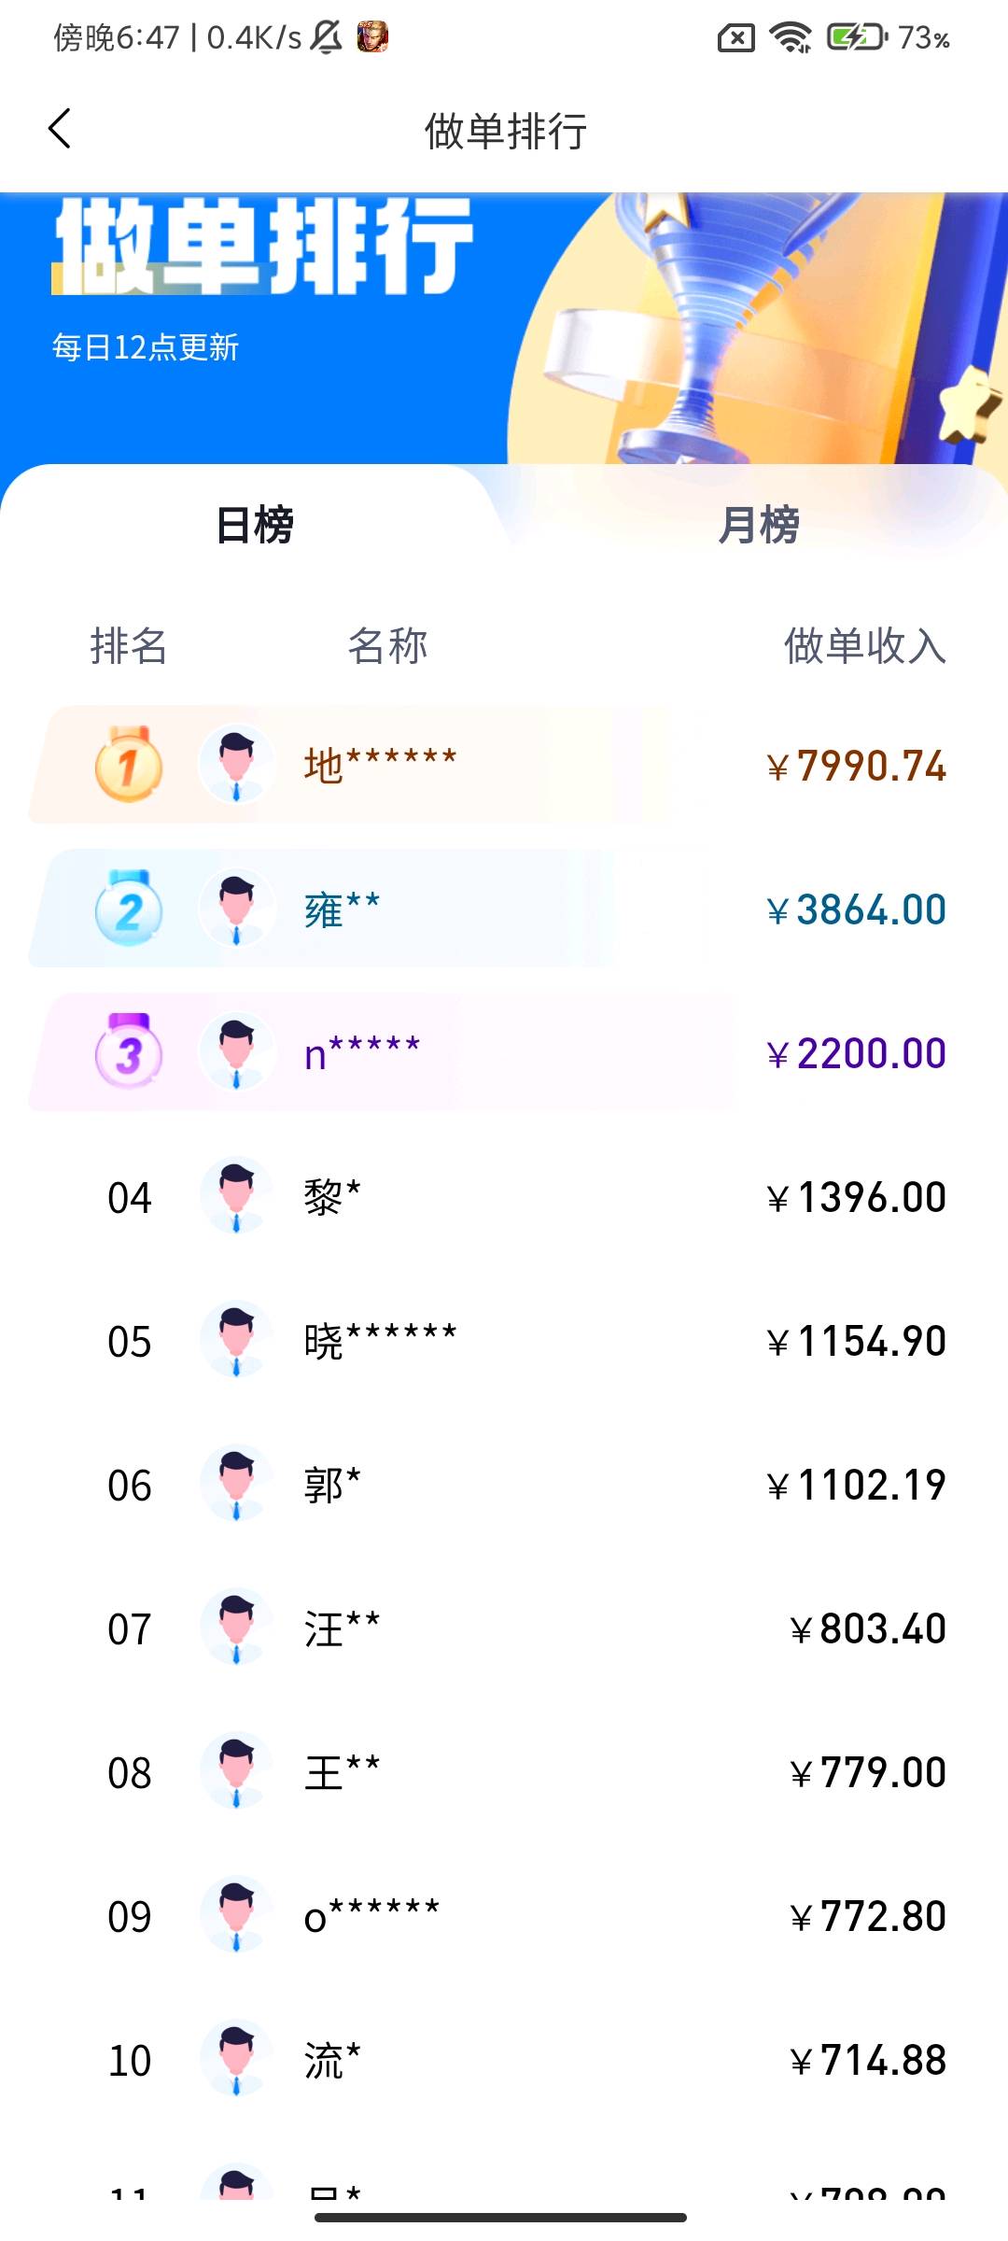Tap the avatar of user 地******
The height and width of the screenshot is (2241, 1008).
pyautogui.click(x=236, y=765)
